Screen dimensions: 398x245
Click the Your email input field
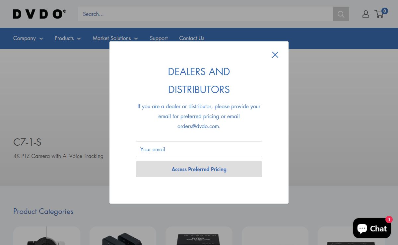click(199, 149)
